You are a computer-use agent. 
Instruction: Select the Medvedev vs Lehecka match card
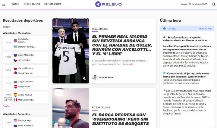tap(25, 58)
